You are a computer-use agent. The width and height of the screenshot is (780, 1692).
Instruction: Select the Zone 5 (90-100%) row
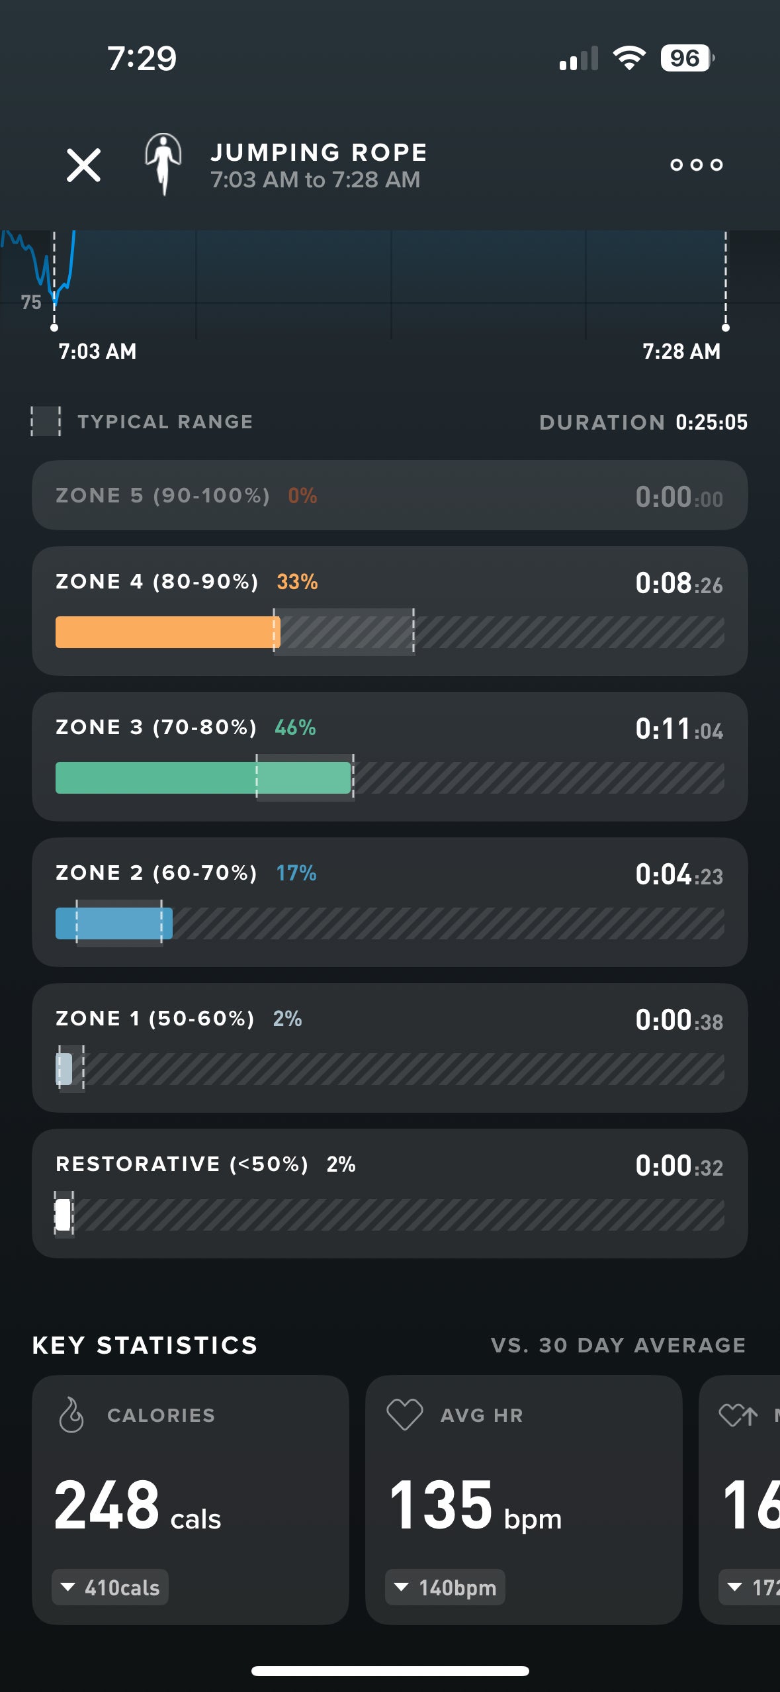pyautogui.click(x=390, y=495)
